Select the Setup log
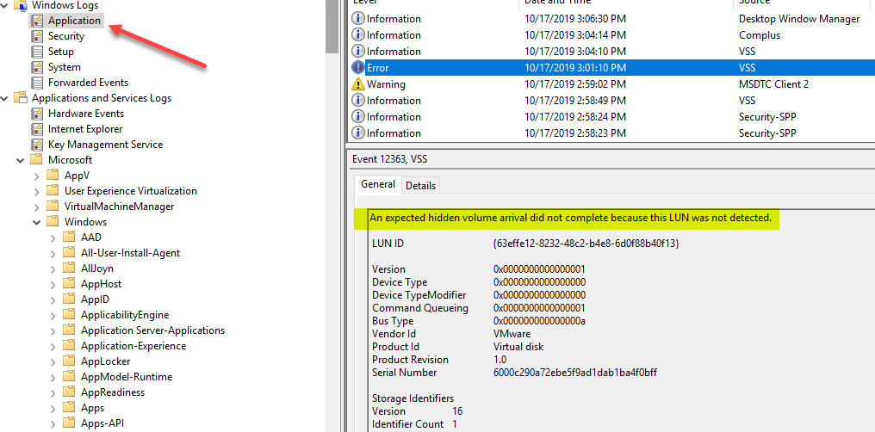 tap(61, 52)
